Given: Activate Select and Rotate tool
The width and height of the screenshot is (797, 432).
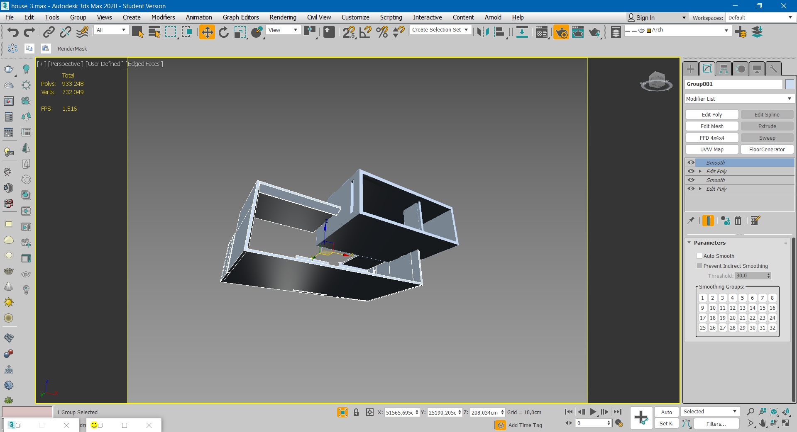Looking at the screenshot, I should point(224,32).
